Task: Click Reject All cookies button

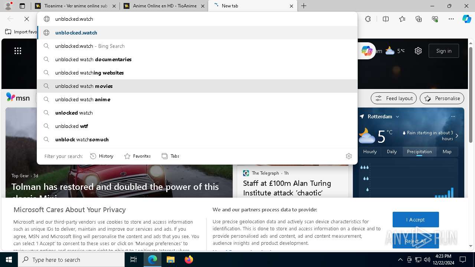Action: tap(416, 241)
